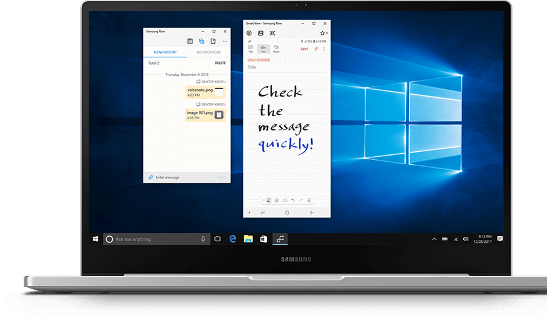Click the 5:12 PM taskbar clock

[x=482, y=239]
